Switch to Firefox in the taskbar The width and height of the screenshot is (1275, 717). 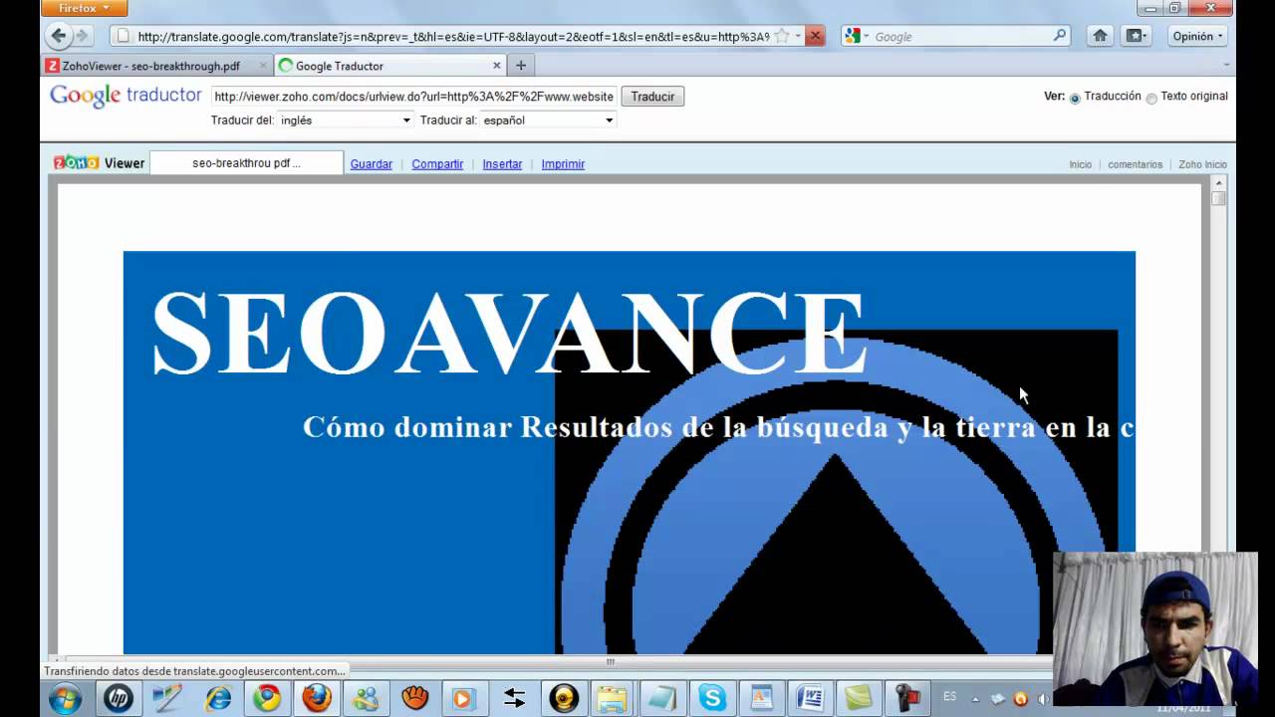click(x=317, y=698)
